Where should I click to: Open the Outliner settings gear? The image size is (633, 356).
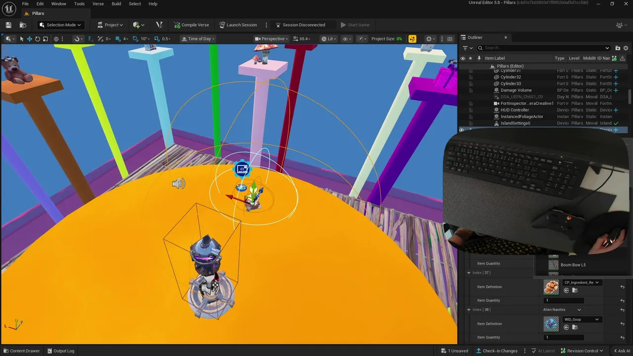click(626, 48)
